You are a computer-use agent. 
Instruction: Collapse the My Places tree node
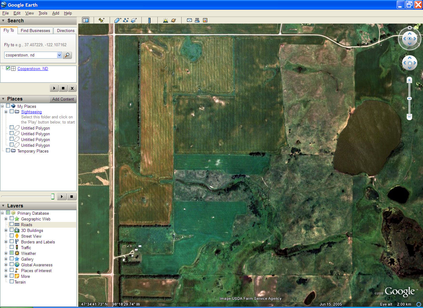2,106
